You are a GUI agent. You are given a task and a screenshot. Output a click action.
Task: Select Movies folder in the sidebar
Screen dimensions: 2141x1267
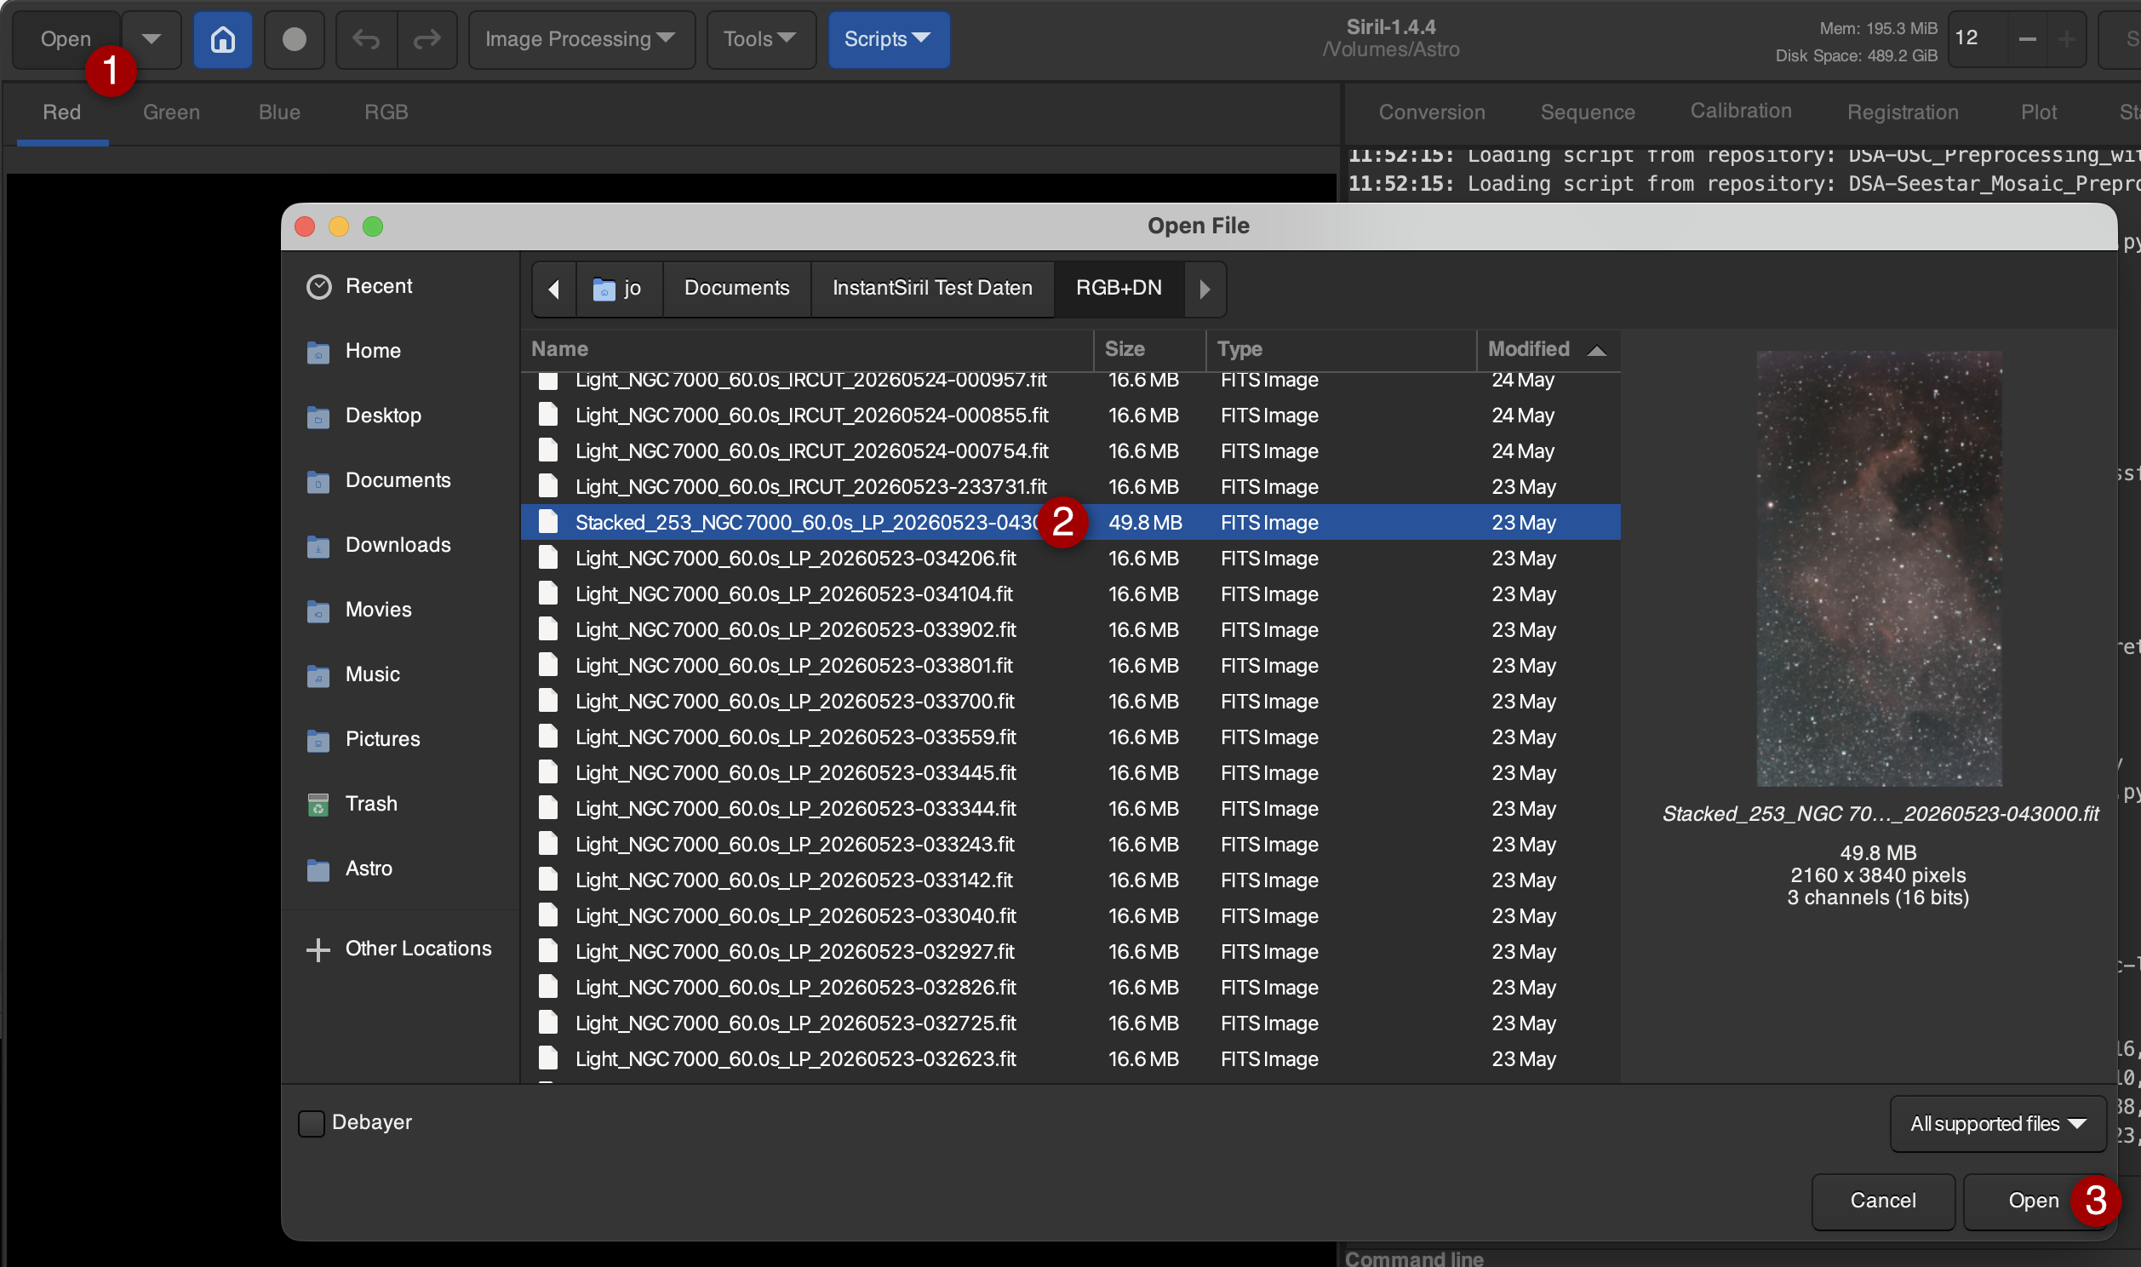401,610
